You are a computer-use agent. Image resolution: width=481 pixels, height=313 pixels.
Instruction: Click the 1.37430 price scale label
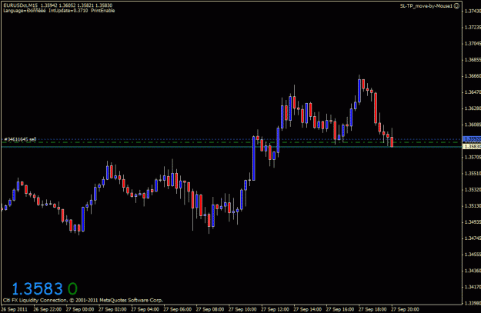pos(473,11)
